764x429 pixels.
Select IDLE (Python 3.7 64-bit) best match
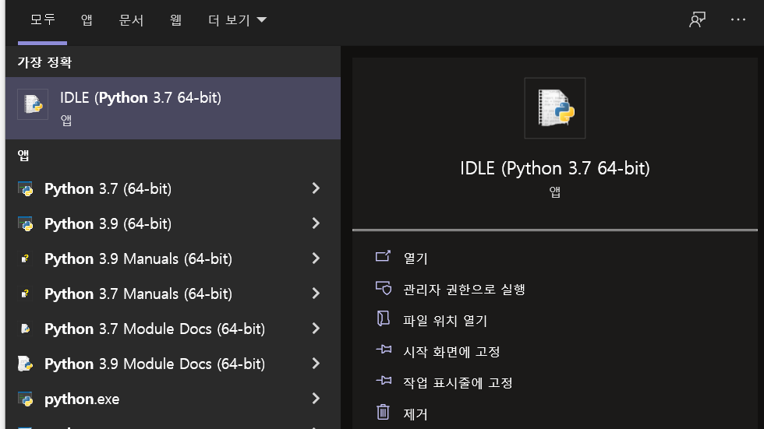173,108
